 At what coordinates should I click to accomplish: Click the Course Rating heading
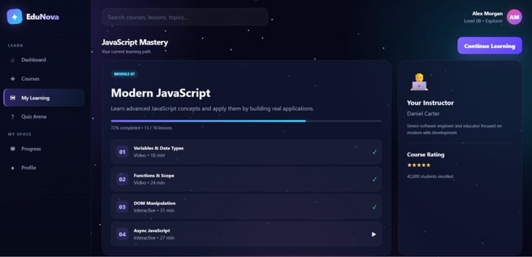[426, 155]
